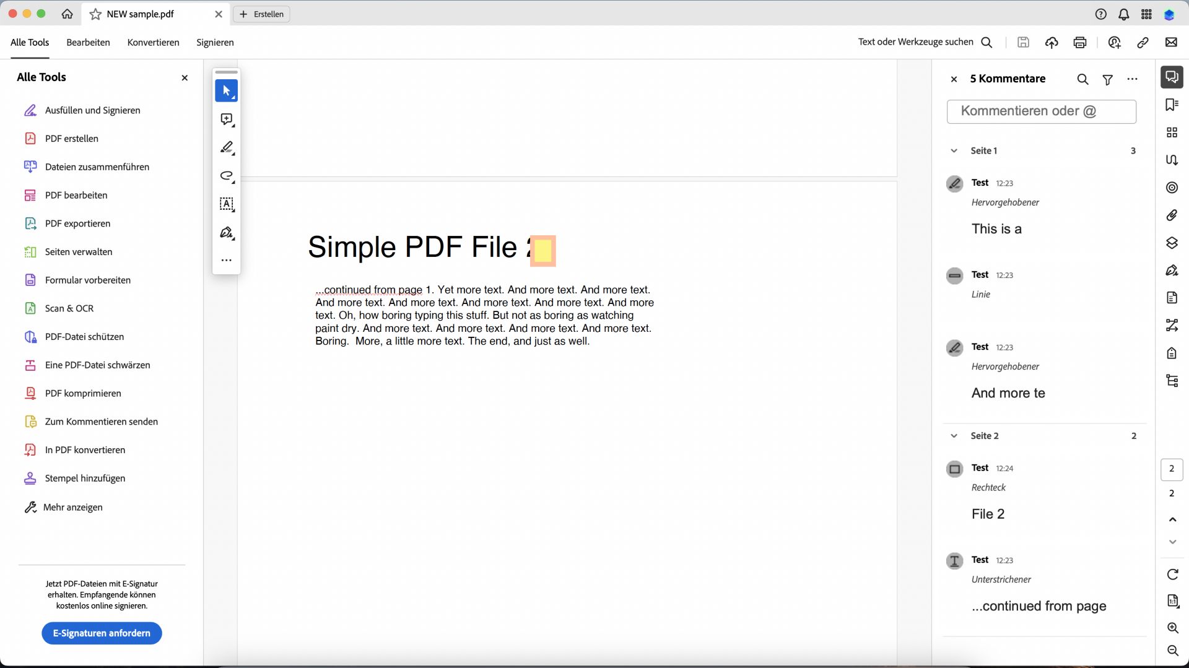Filter the comments list
This screenshot has height=668, width=1189.
[x=1107, y=79]
